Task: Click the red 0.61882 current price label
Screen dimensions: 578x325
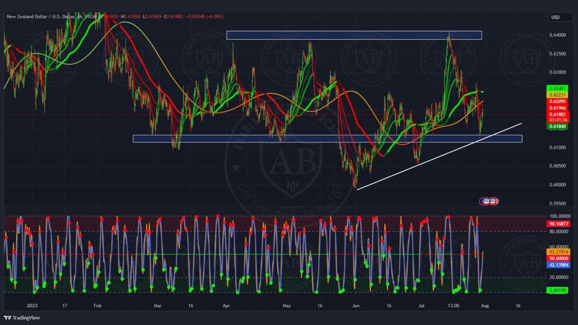Action: [x=557, y=114]
